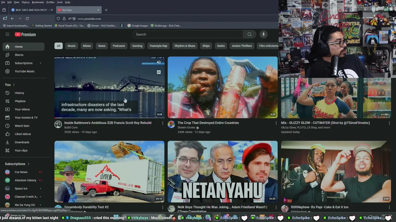Open Google Images bookmark
The width and height of the screenshot is (396, 222).
point(137,26)
